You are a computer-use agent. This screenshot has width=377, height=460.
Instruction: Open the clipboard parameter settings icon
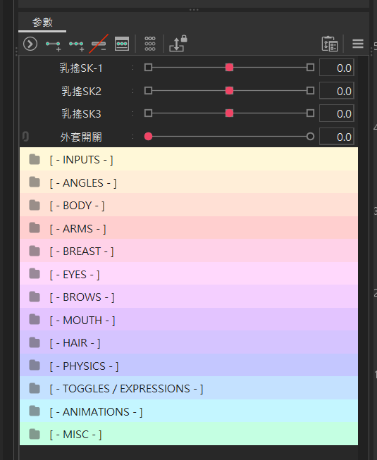click(330, 44)
